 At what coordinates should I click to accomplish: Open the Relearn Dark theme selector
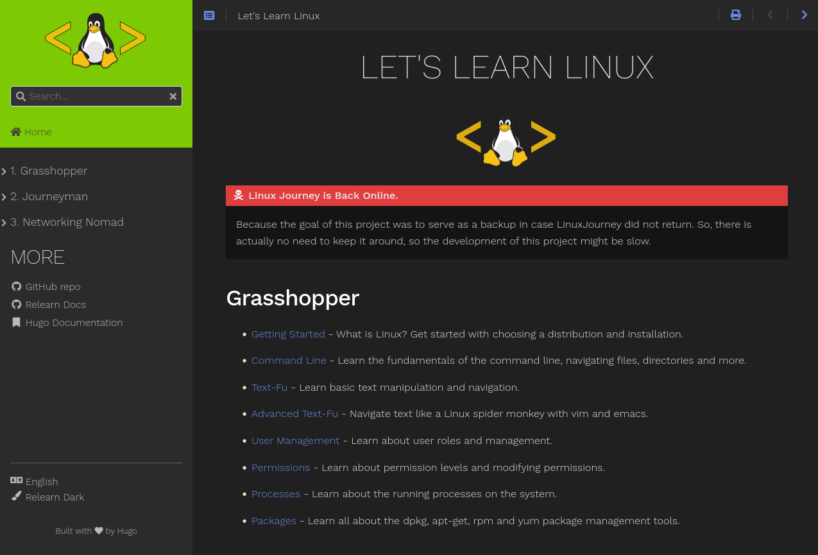(x=55, y=497)
